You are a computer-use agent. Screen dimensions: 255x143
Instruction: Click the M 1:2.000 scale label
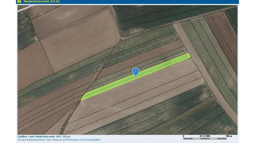click(205, 136)
